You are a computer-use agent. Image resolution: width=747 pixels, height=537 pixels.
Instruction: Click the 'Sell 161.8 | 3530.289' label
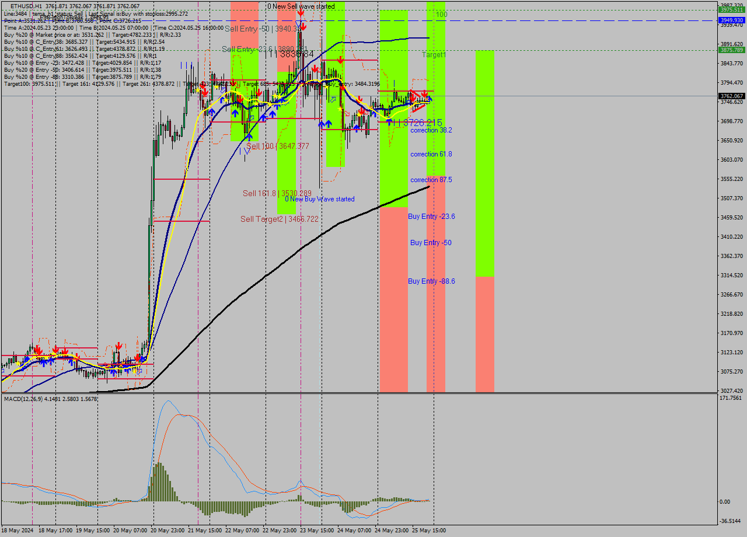coord(277,193)
